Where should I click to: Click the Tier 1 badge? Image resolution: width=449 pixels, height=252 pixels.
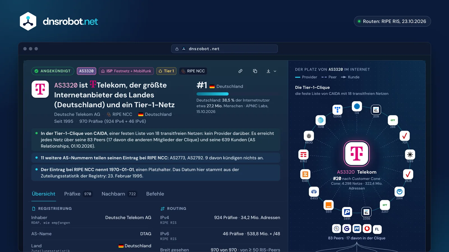166,71
